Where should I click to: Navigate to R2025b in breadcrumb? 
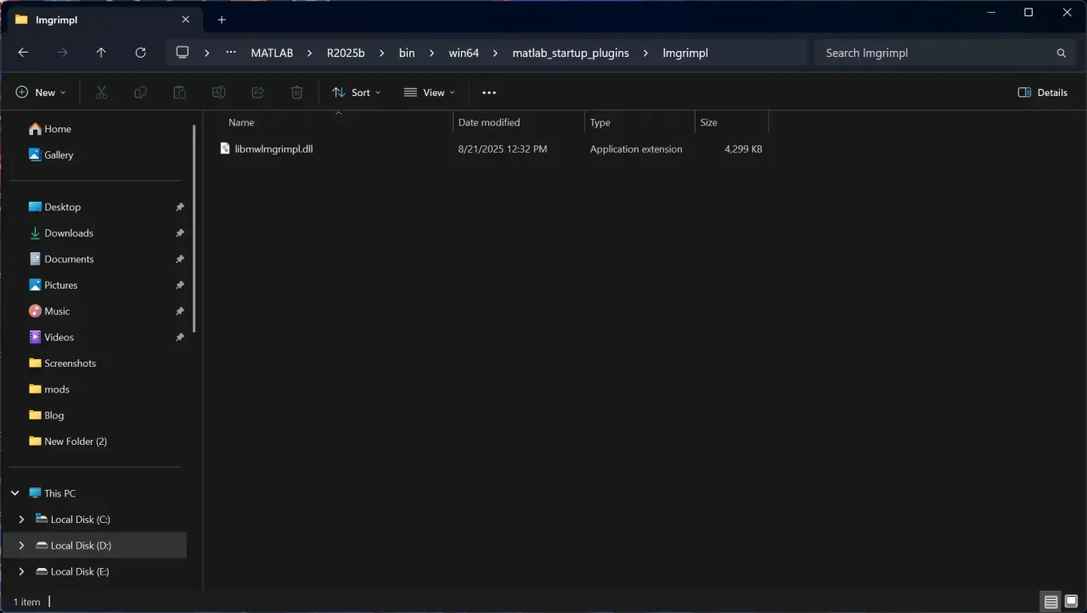click(346, 53)
